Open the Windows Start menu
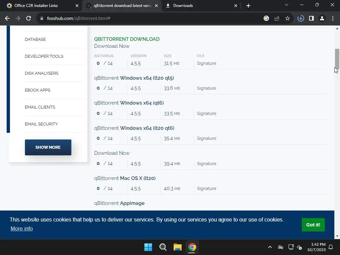This screenshot has width=340, height=255. [x=148, y=247]
